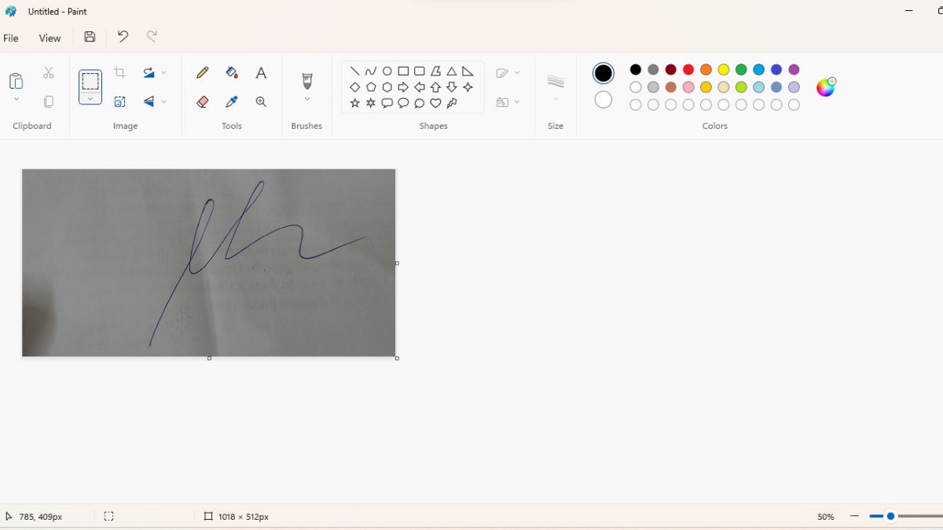The height and width of the screenshot is (530, 943).
Task: Choose the Cloud callout shape
Action: pos(420,103)
